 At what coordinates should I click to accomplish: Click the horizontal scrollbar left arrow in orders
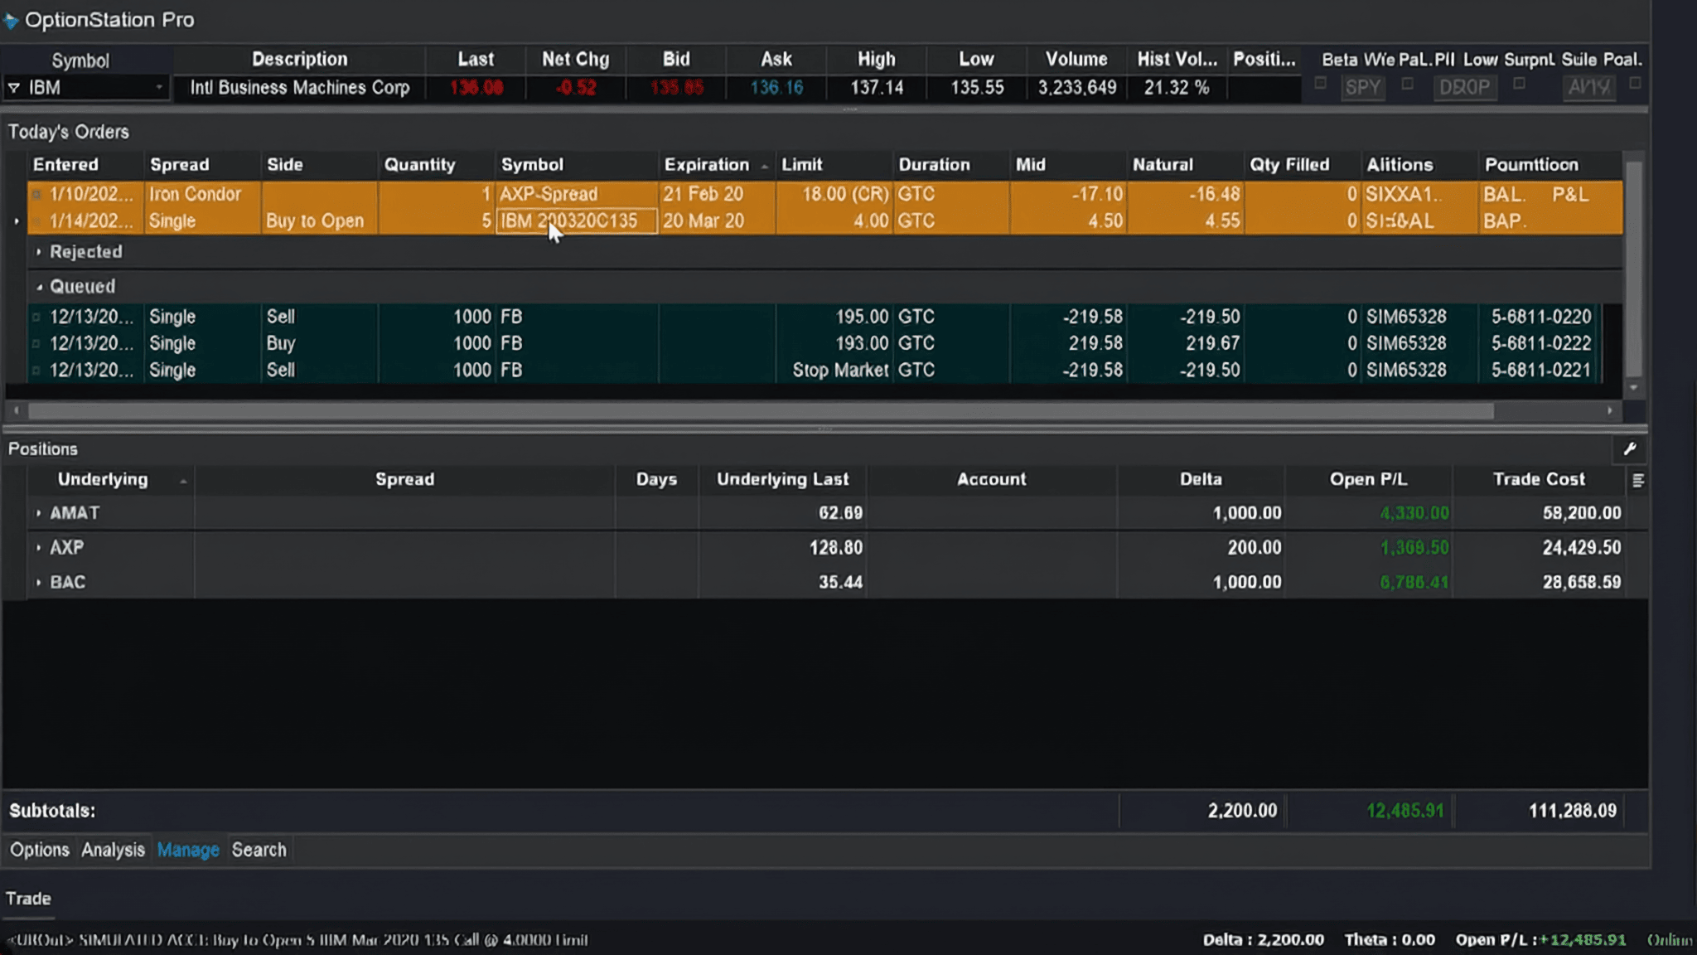16,410
